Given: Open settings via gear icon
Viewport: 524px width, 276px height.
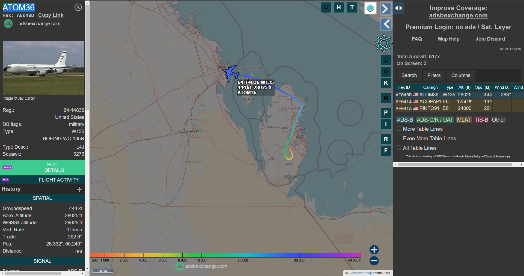Looking at the screenshot, I should [x=383, y=43].
